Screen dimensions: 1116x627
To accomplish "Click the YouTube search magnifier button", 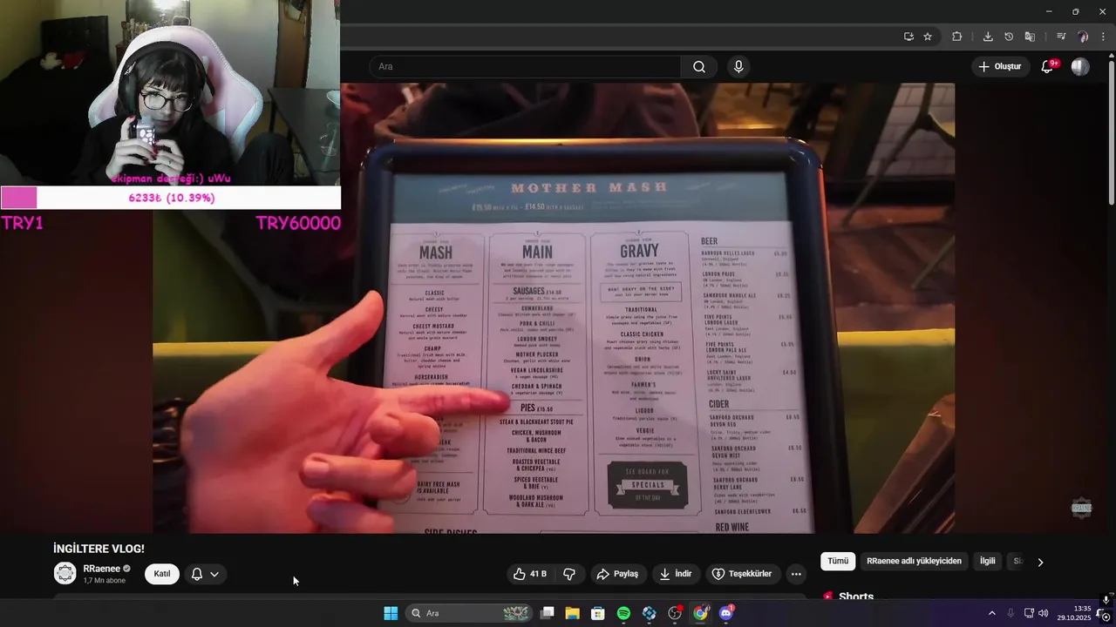I will (699, 67).
